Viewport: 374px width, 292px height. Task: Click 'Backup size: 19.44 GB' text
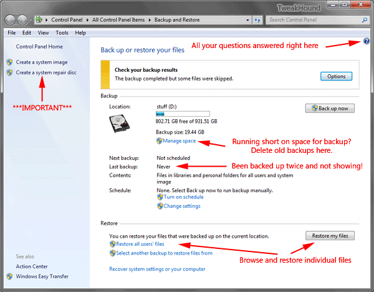[180, 132]
